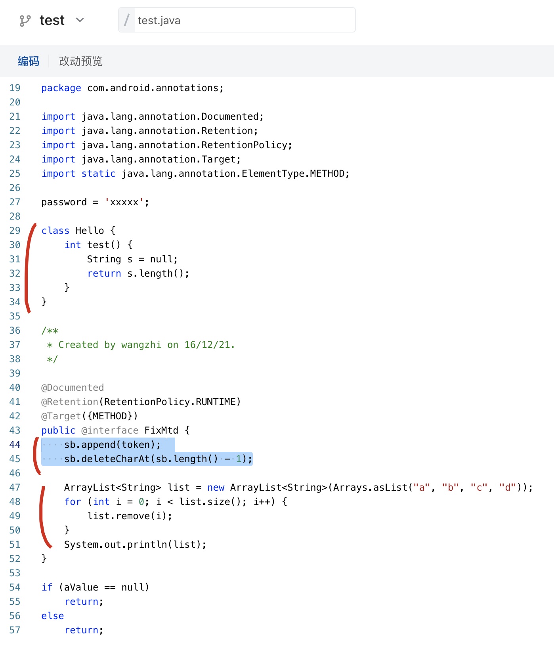Click the git branch icon beside test
This screenshot has height=650, width=554.
25,21
